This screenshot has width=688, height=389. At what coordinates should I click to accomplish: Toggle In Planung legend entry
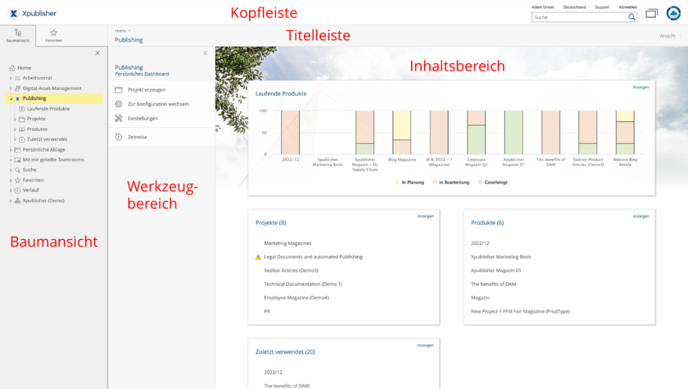(410, 182)
